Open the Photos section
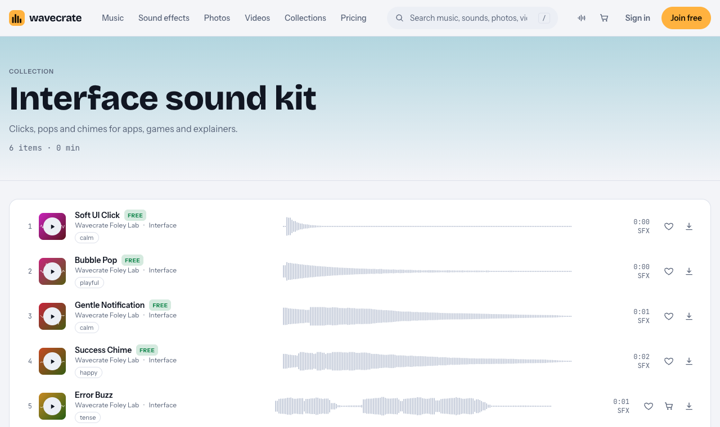Viewport: 720px width, 427px height. coord(217,18)
